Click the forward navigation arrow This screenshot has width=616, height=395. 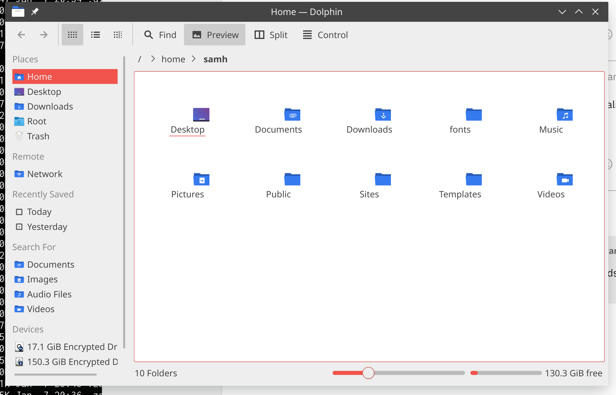(x=44, y=34)
